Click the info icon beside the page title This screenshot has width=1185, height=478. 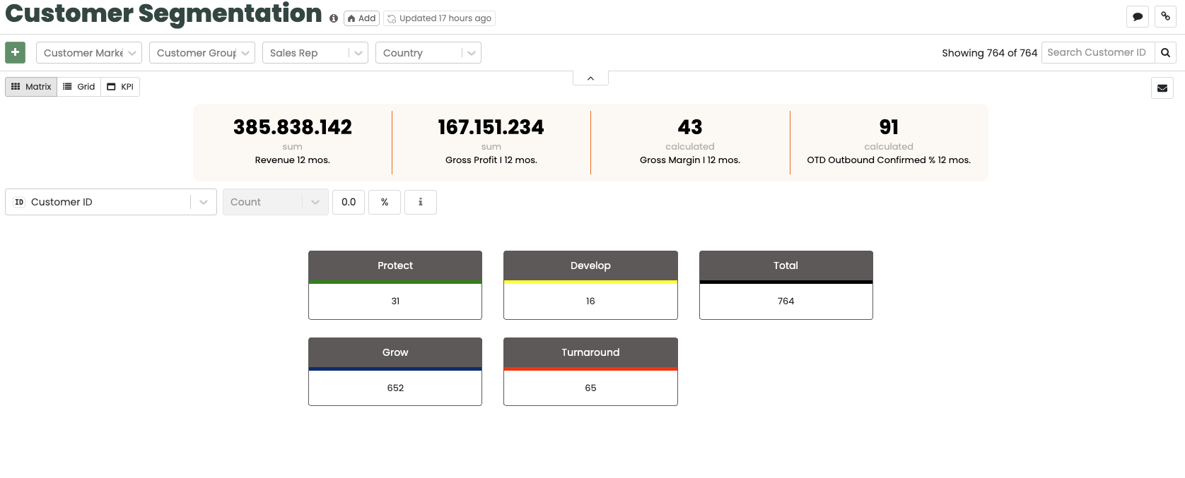pos(334,18)
